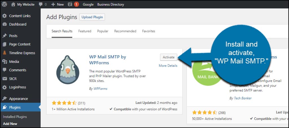
Task: Click the Posts pushpin icon
Action: click(5, 36)
